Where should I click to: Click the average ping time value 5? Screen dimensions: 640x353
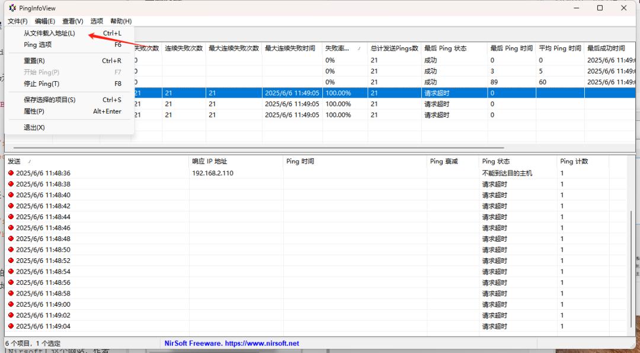(541, 71)
